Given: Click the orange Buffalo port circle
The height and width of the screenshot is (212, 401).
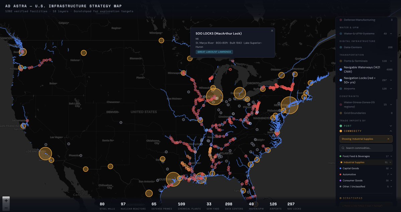Looking at the screenshot, I should coord(263,88).
